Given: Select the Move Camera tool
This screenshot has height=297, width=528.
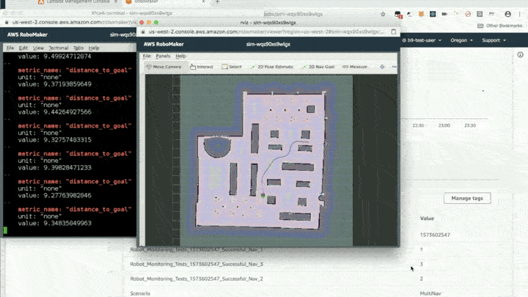Looking at the screenshot, I should (x=164, y=67).
